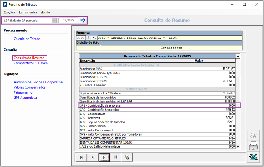Click the recycle bin delete icon
Image resolution: width=264 pixels, height=167 pixels.
[127, 157]
